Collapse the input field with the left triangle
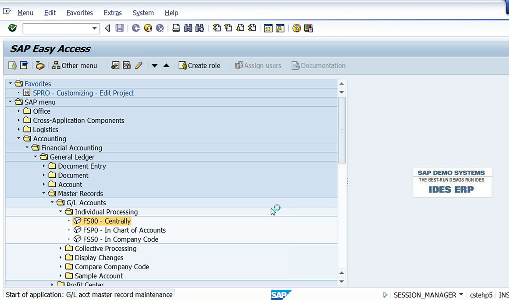509x300 pixels. (x=107, y=28)
